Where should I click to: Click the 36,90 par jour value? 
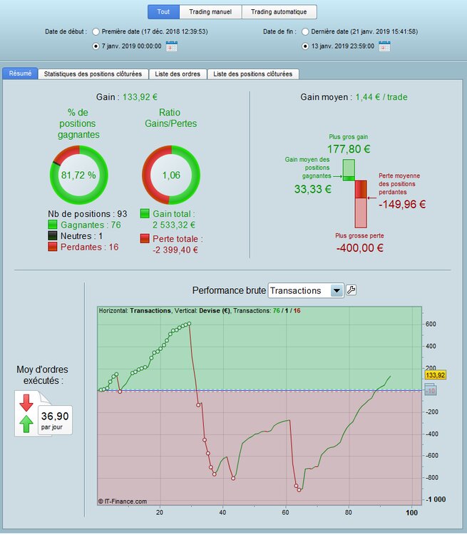55,420
